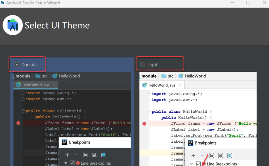Screen dimensions: 269x166
Task: Close HelloWorld.java tab in Light preview
Action: [x=180, y=85]
